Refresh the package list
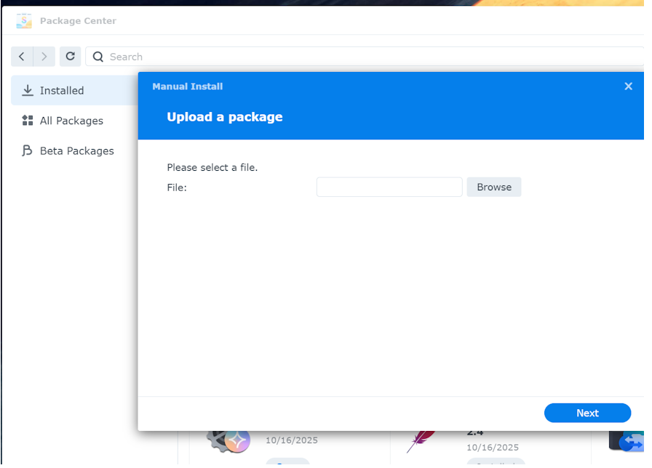This screenshot has height=468, width=652. click(70, 57)
